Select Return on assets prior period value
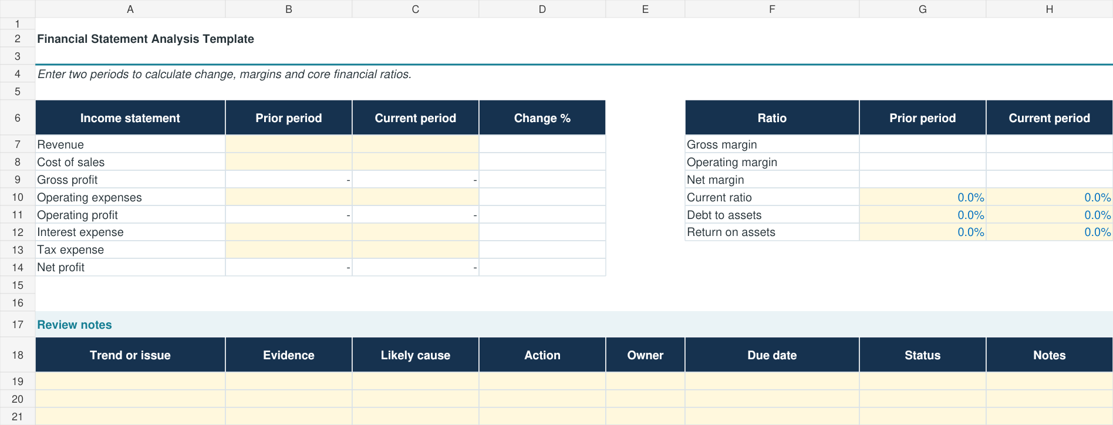Viewport: 1113px width, 425px height. click(x=923, y=232)
